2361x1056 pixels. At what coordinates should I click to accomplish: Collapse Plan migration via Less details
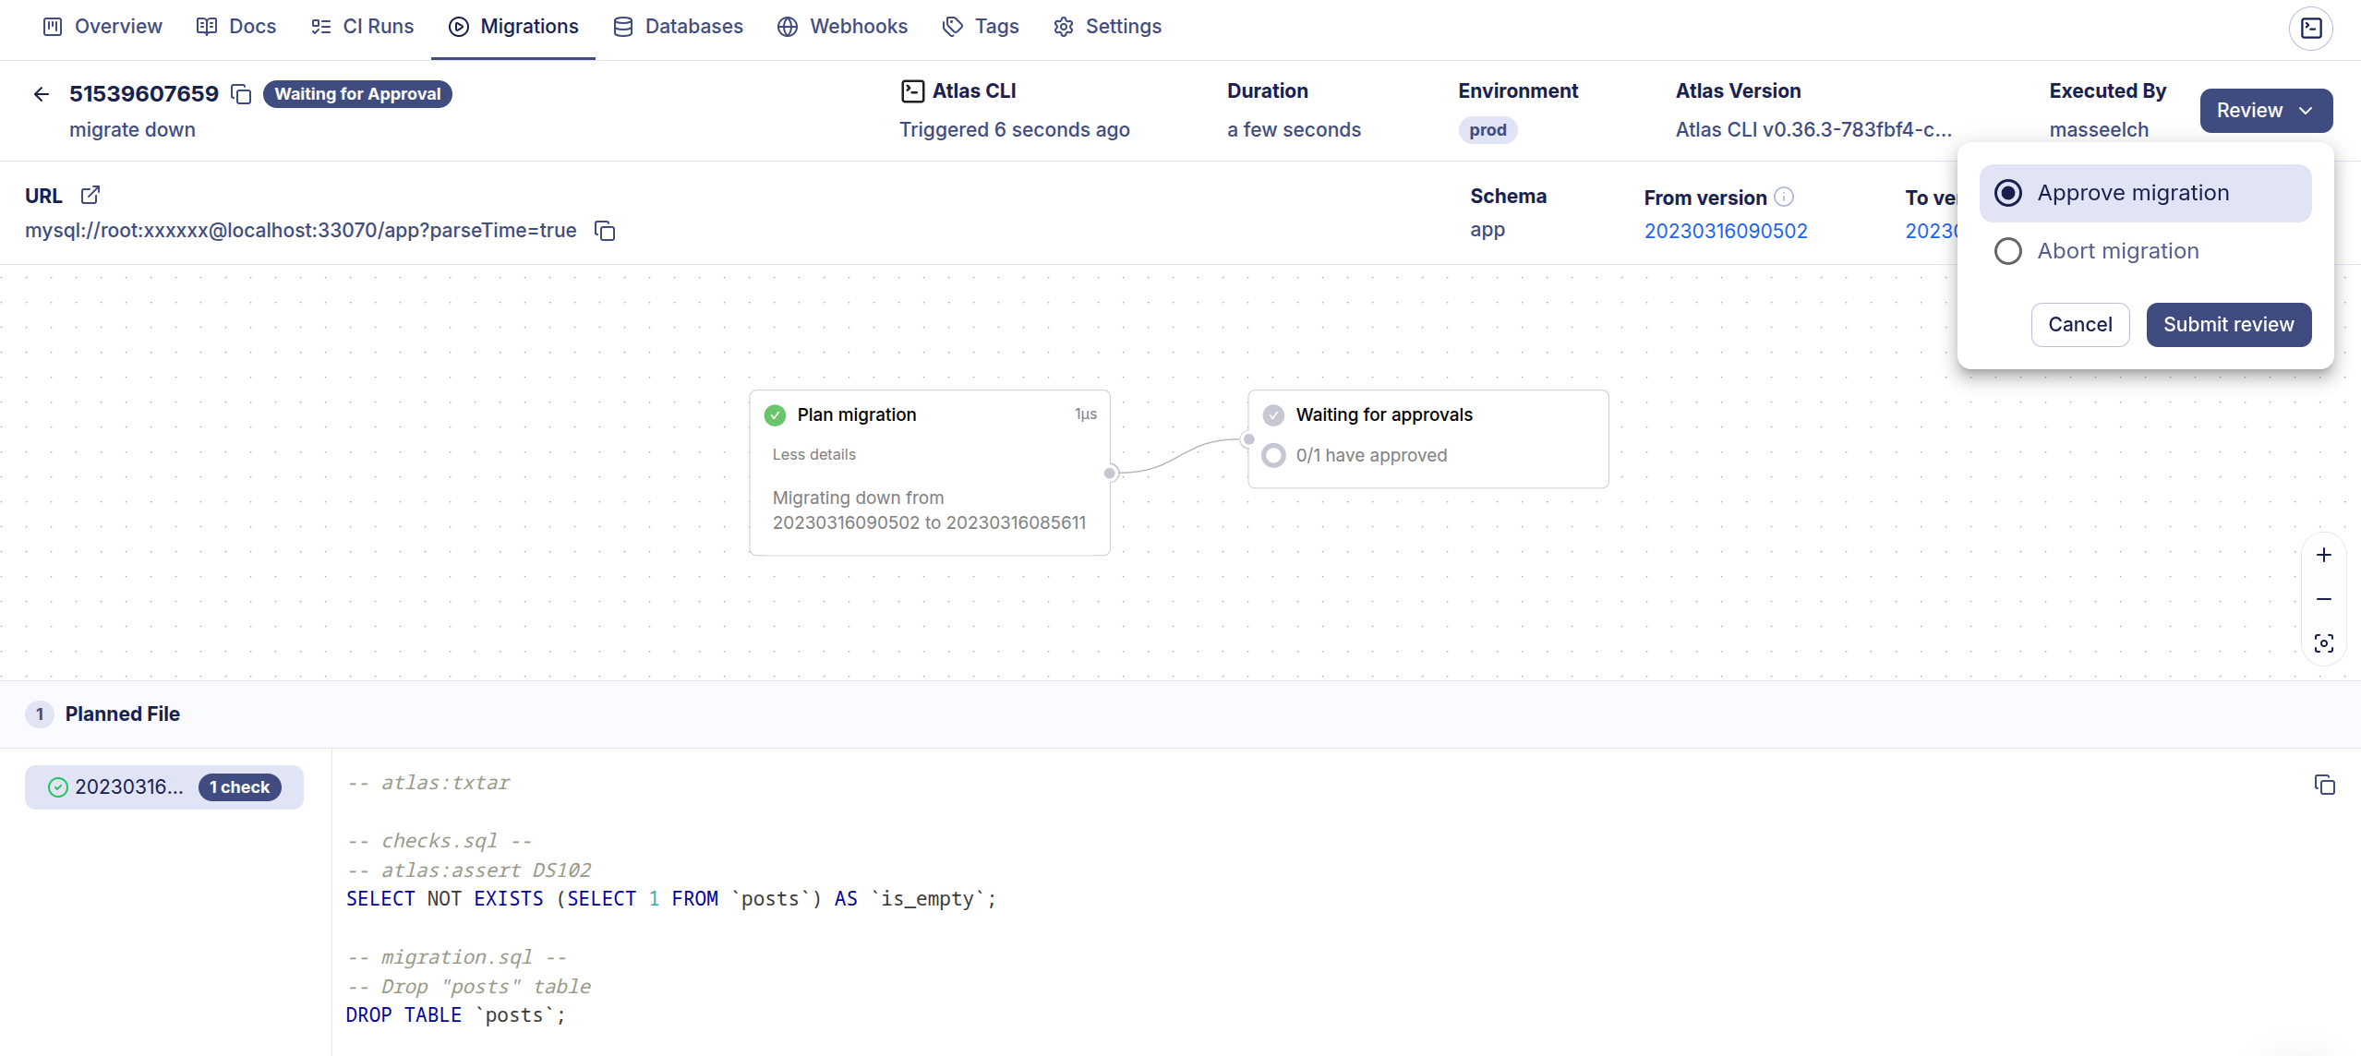(x=813, y=454)
